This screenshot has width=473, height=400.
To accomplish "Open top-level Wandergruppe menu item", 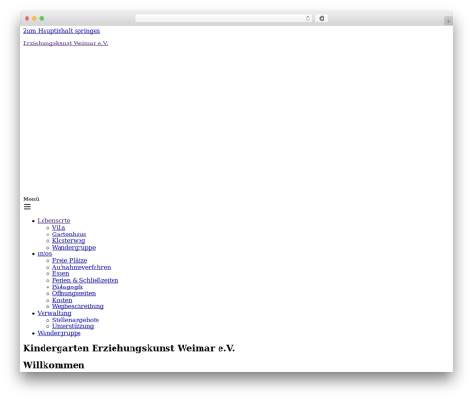I will (59, 333).
